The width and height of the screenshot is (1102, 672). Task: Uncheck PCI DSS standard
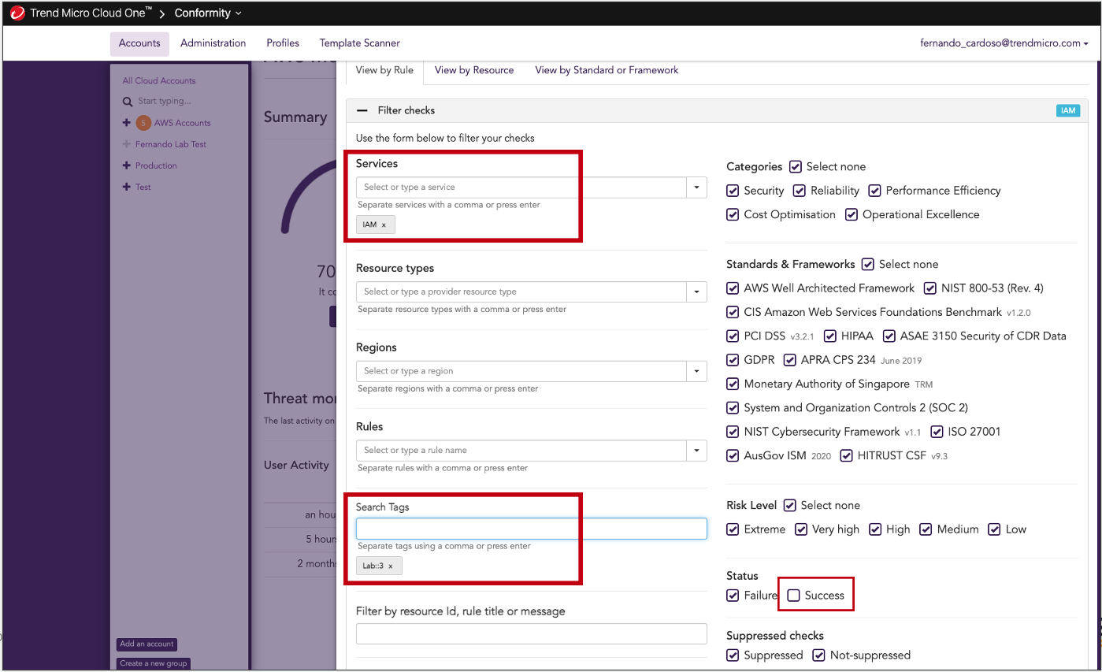pos(733,336)
